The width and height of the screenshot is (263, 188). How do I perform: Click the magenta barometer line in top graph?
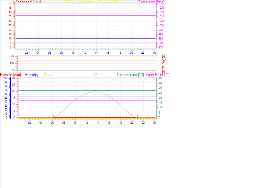86,16
